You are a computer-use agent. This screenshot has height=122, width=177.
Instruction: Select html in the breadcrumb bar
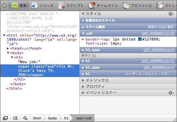[x=37, y=118]
